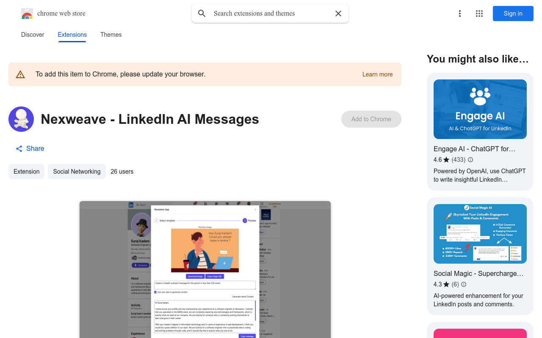
Task: Switch to the Themes tab
Action: pyautogui.click(x=111, y=35)
